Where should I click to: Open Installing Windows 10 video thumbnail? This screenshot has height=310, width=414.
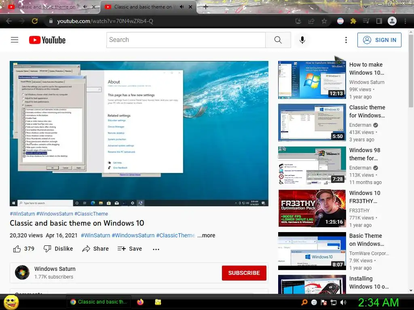[x=312, y=285]
